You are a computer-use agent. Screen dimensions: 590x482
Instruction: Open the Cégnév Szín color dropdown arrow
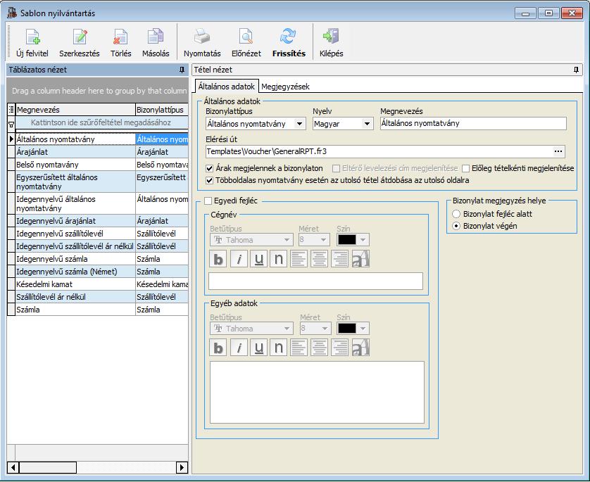[x=363, y=240]
